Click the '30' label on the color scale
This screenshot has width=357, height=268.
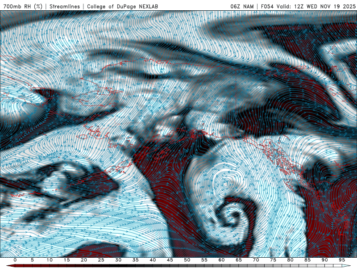(x=118, y=260)
